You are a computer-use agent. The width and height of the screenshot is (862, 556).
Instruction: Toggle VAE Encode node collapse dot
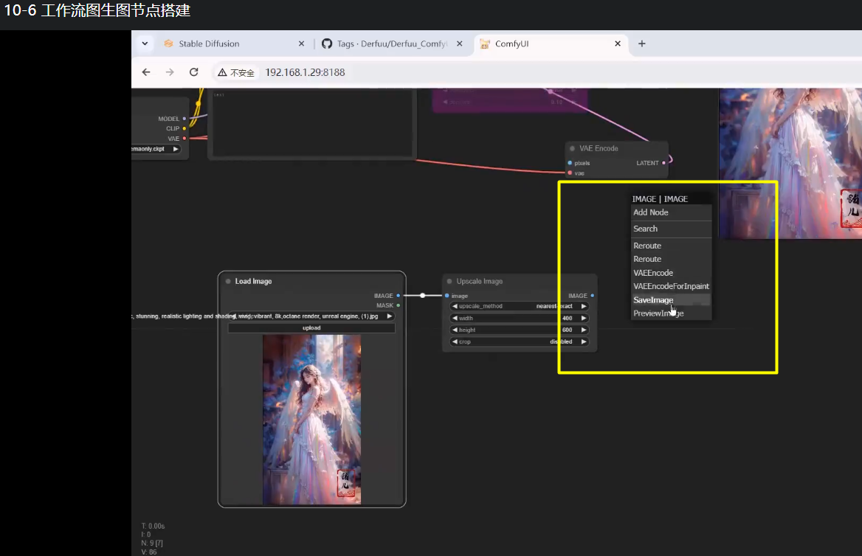(572, 148)
